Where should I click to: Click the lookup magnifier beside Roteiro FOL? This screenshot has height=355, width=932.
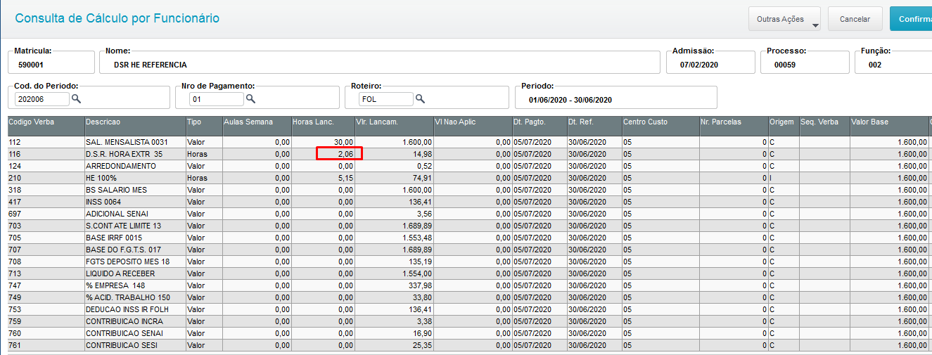(x=420, y=99)
